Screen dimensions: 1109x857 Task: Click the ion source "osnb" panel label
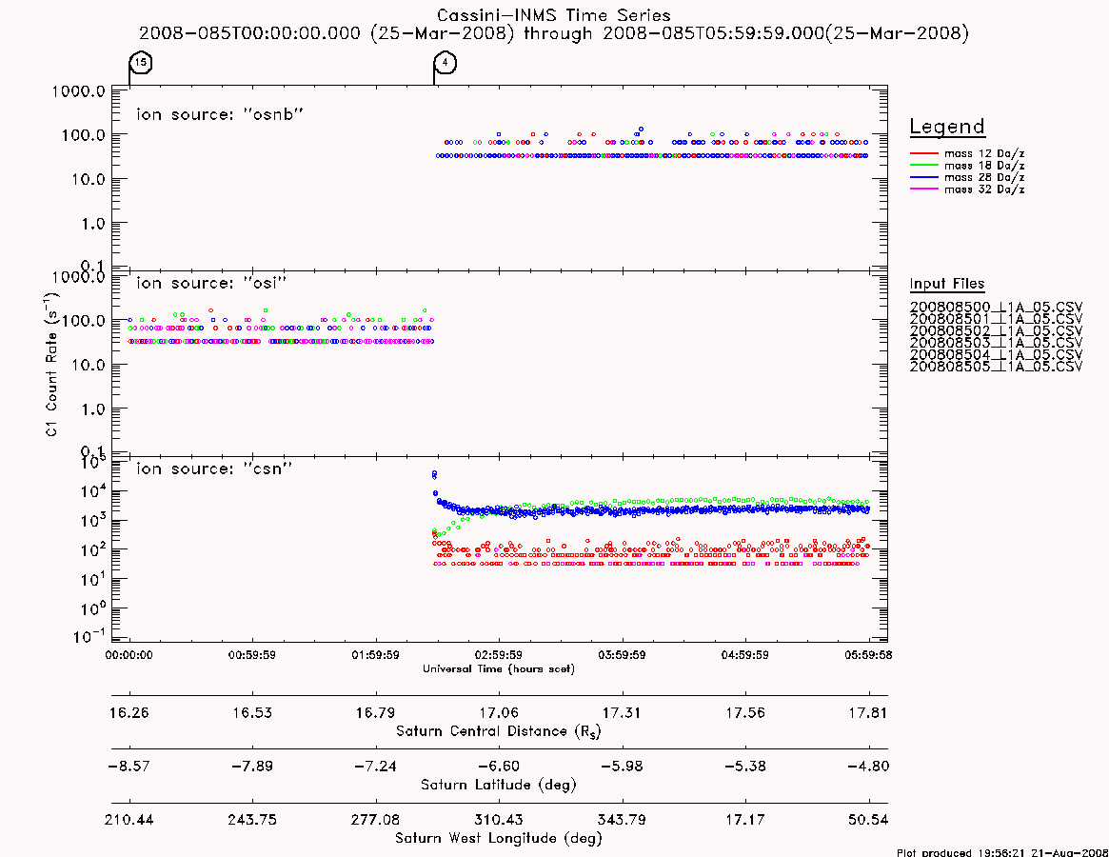tap(220, 114)
